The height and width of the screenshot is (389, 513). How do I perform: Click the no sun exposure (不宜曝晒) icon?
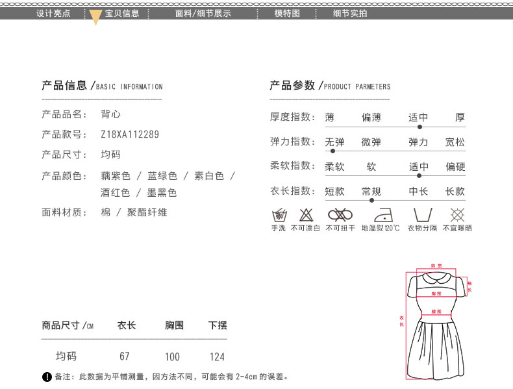coord(457,215)
